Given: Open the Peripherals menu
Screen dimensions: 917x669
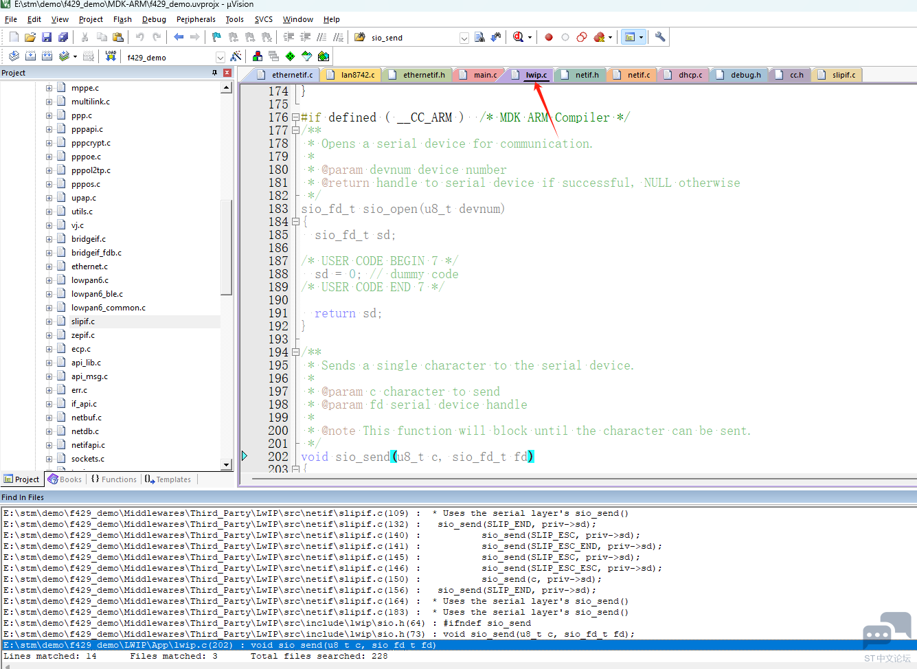Looking at the screenshot, I should pos(196,19).
